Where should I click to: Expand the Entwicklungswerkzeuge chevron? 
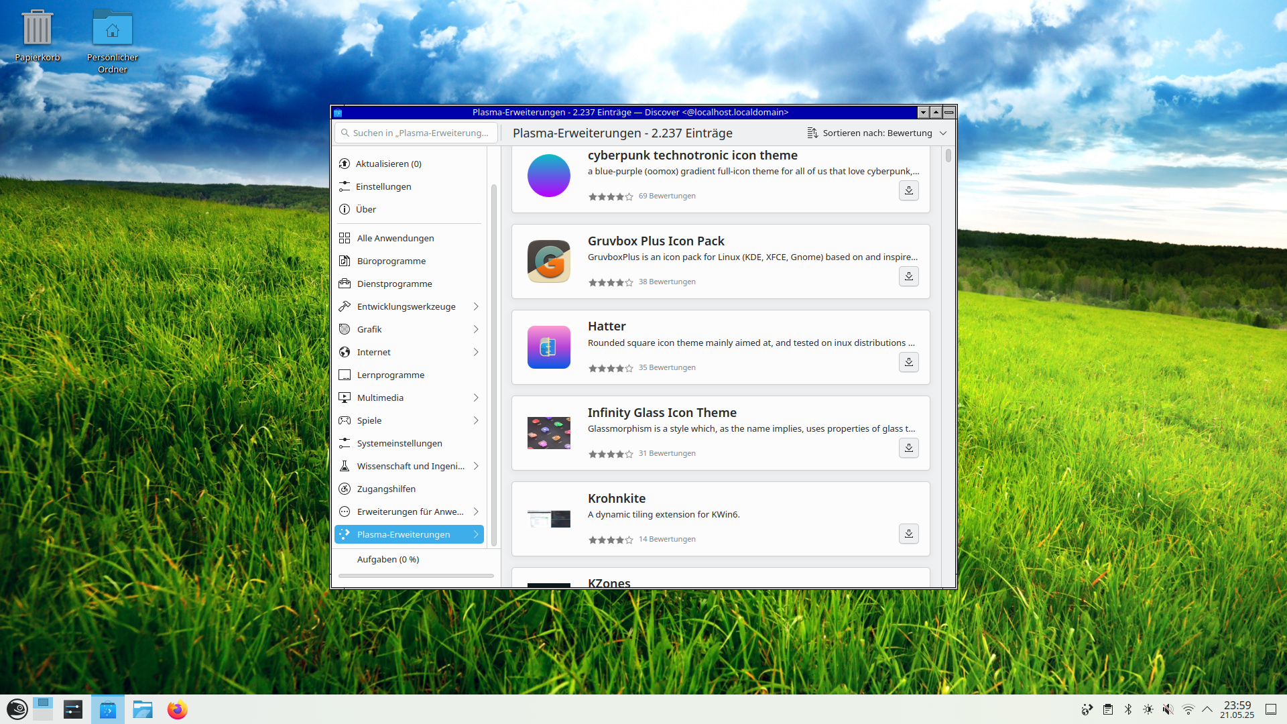click(x=476, y=306)
